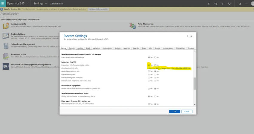Open the Calendar tab
254x134 pixels.
(x=136, y=48)
